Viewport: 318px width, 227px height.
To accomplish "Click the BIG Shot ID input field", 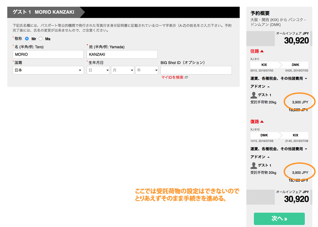I will pyautogui.click(x=196, y=70).
